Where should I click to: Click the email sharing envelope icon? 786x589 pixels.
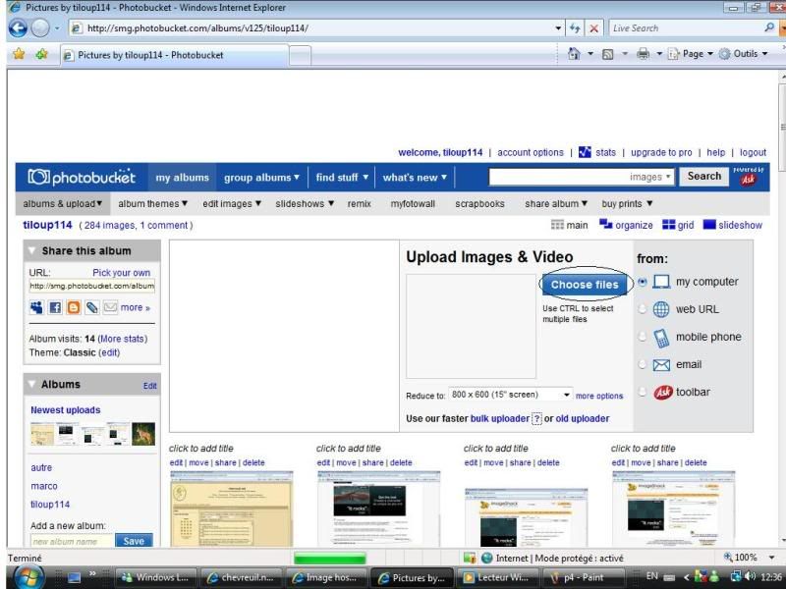tap(109, 307)
